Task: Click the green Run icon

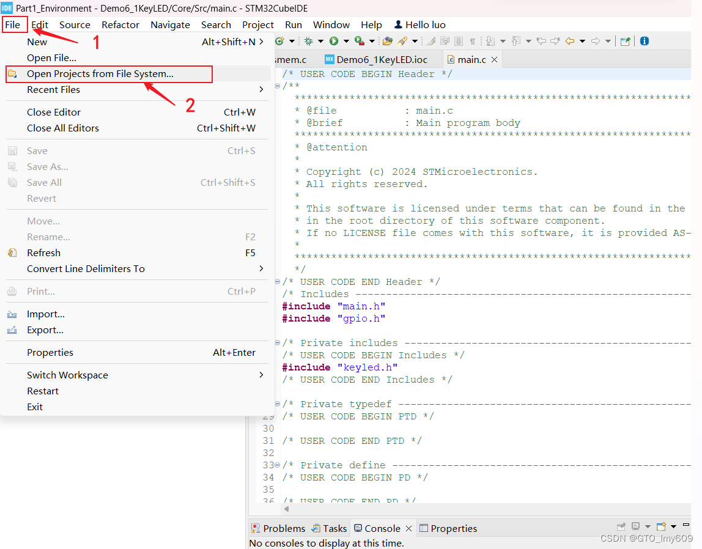Action: click(335, 40)
